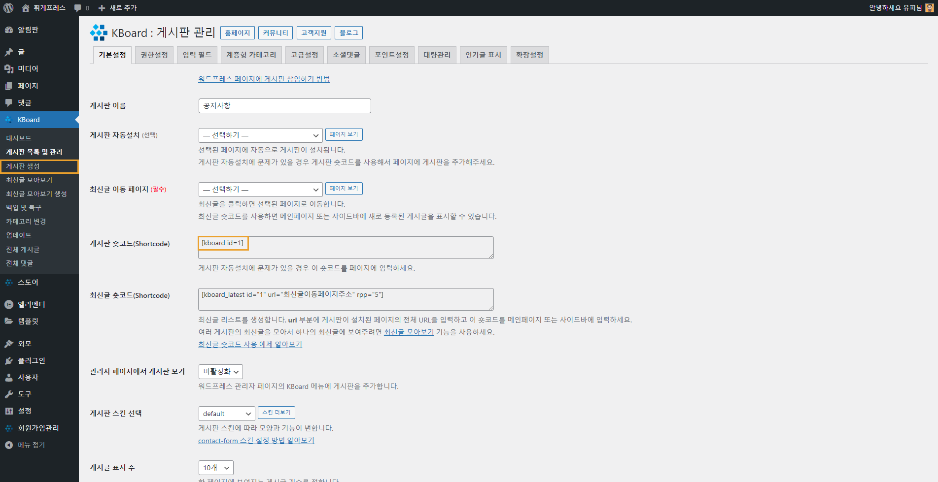Image resolution: width=938 pixels, height=482 pixels.
Task: Expand the 게시판 자동설치 page dropdown
Action: pyautogui.click(x=260, y=135)
